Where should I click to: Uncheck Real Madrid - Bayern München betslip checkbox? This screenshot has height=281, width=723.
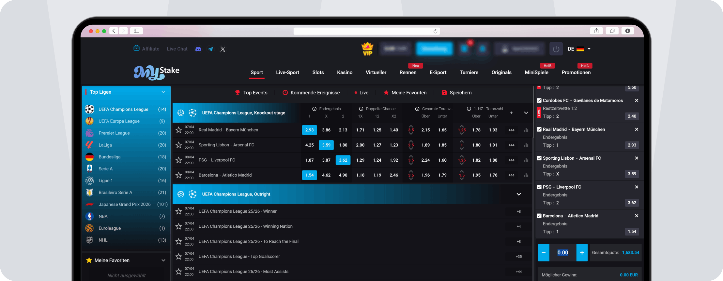(539, 129)
